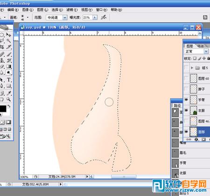Select the Zoom tool in toolbox

(x=9, y=99)
